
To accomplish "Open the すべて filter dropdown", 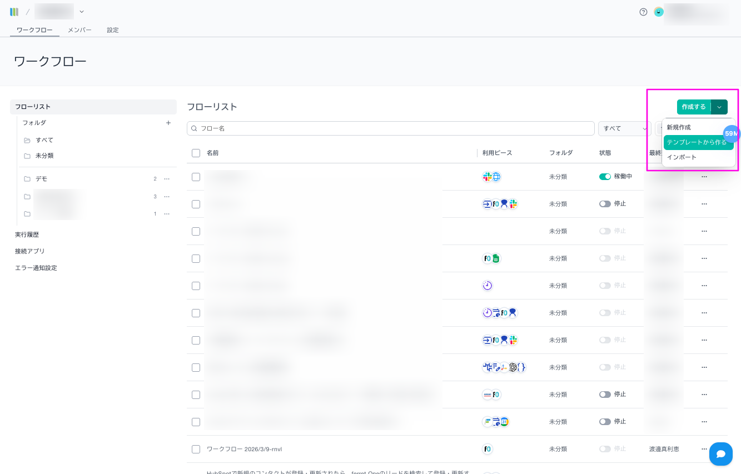I will pyautogui.click(x=624, y=128).
